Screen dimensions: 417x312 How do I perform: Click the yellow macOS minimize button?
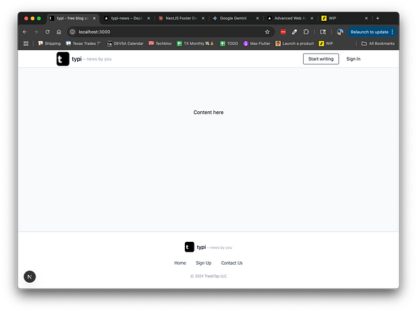click(x=33, y=18)
